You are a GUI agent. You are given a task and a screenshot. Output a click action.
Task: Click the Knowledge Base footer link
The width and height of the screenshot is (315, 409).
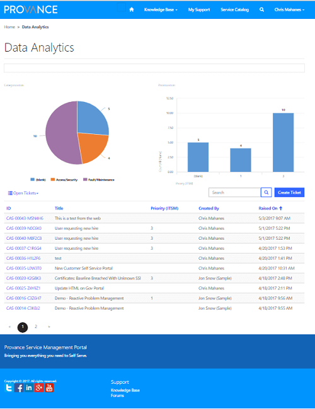125,390
